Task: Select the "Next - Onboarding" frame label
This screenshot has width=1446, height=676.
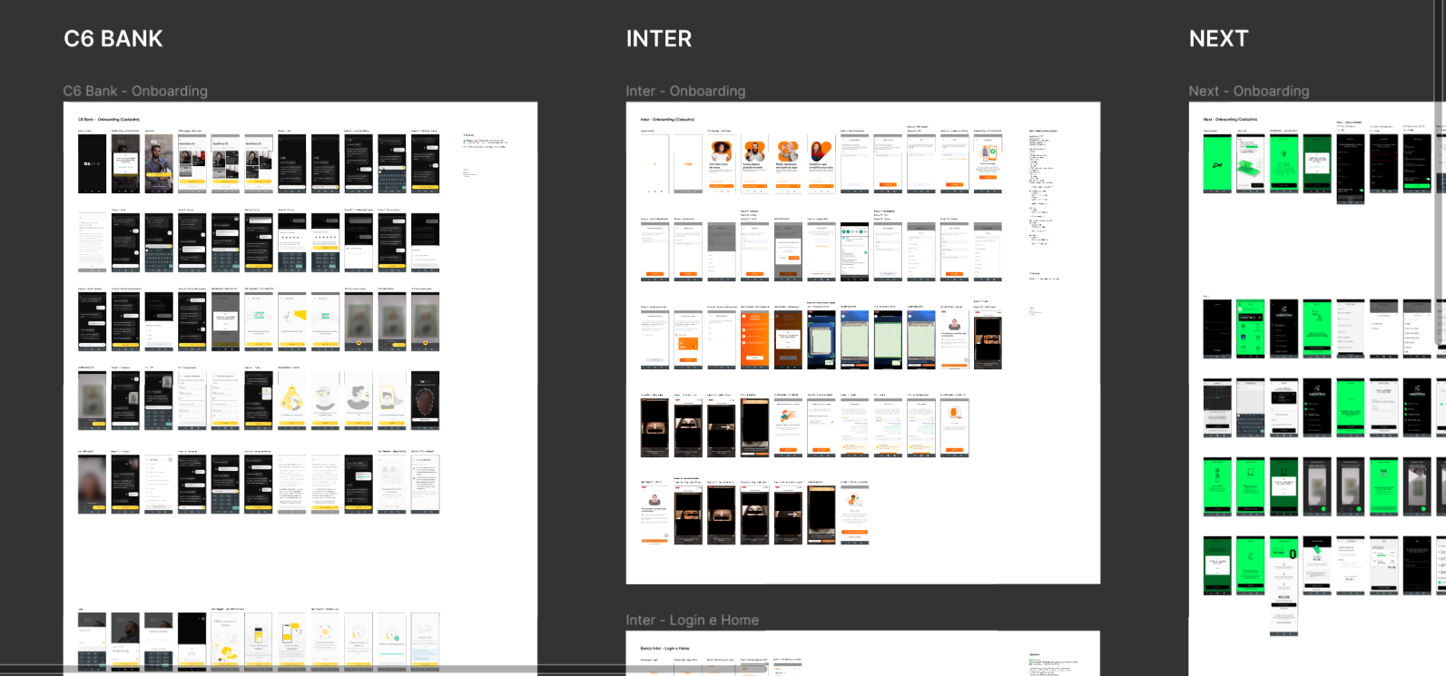Action: tap(1249, 91)
